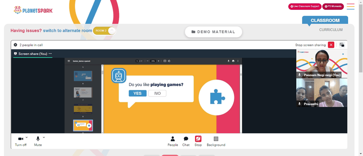This screenshot has width=363, height=156.
Task: Open the tri-color hamburger menu
Action: [351, 7]
